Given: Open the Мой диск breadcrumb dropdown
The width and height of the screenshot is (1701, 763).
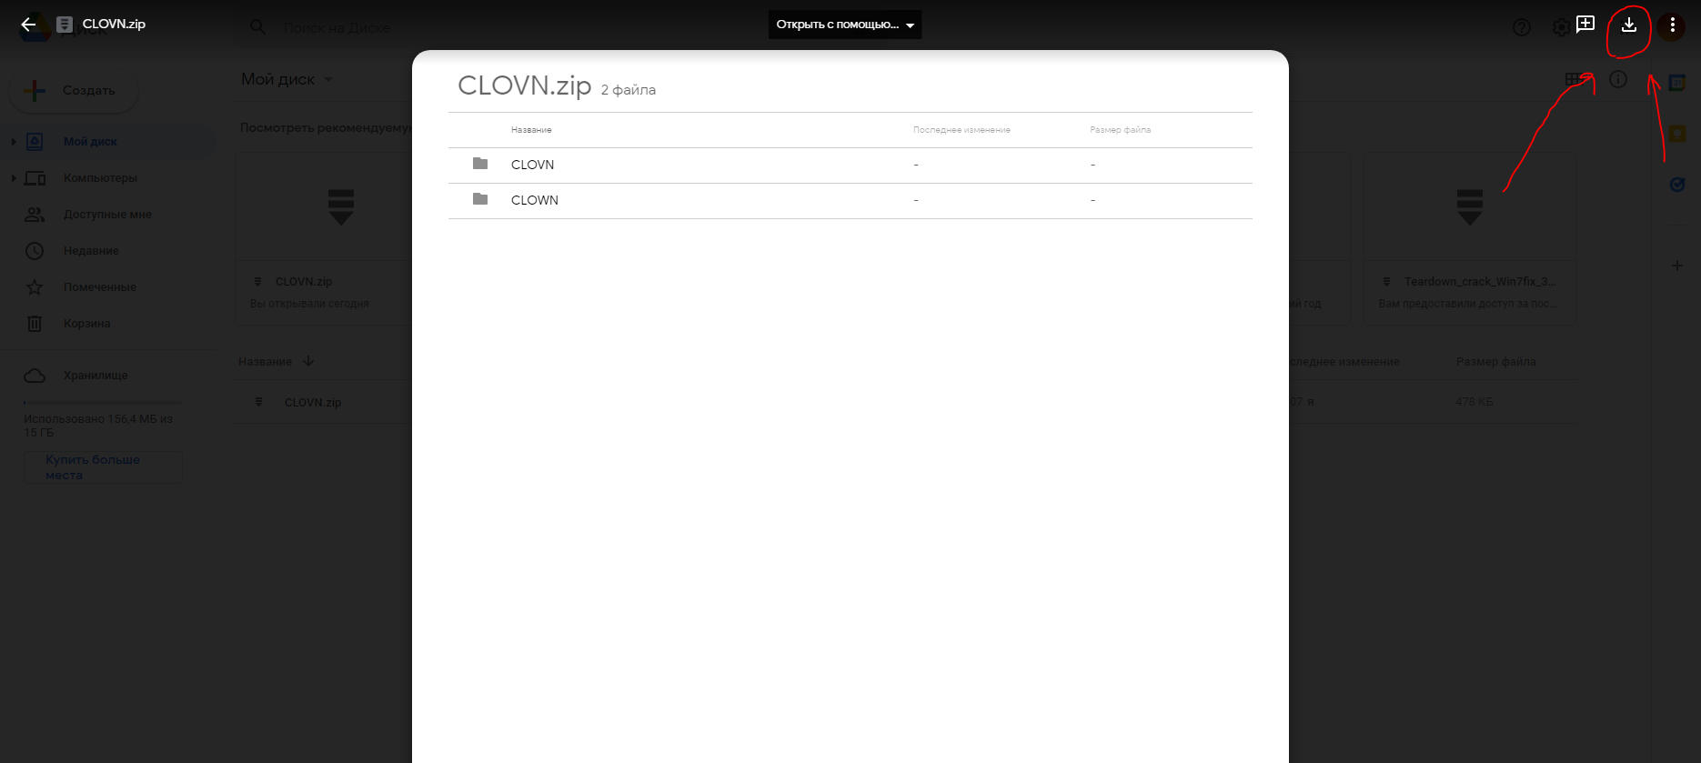Looking at the screenshot, I should 287,79.
